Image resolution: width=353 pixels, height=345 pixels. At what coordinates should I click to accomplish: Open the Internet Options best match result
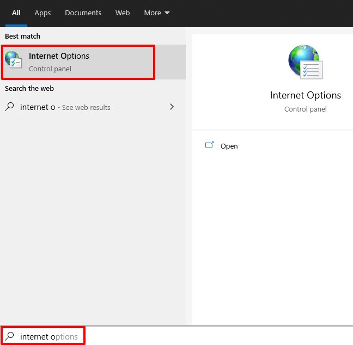[x=93, y=62]
